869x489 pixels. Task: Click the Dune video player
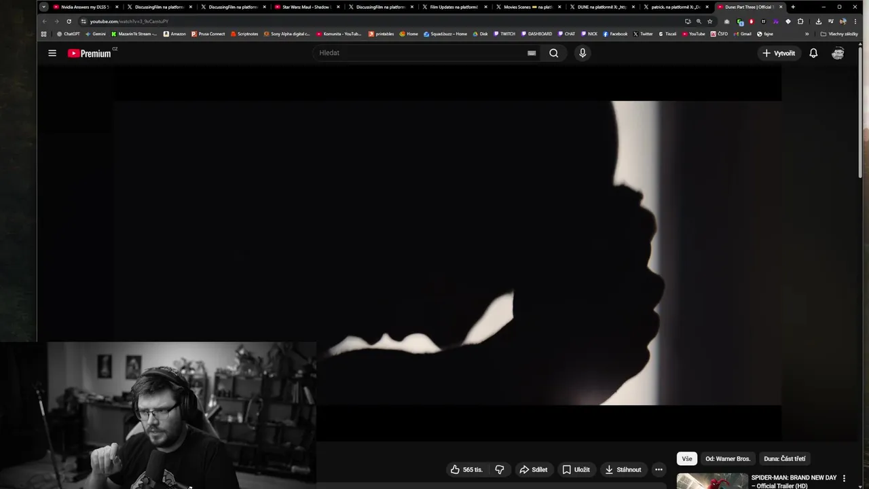click(447, 253)
